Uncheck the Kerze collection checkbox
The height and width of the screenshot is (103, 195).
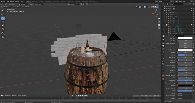[191, 11]
